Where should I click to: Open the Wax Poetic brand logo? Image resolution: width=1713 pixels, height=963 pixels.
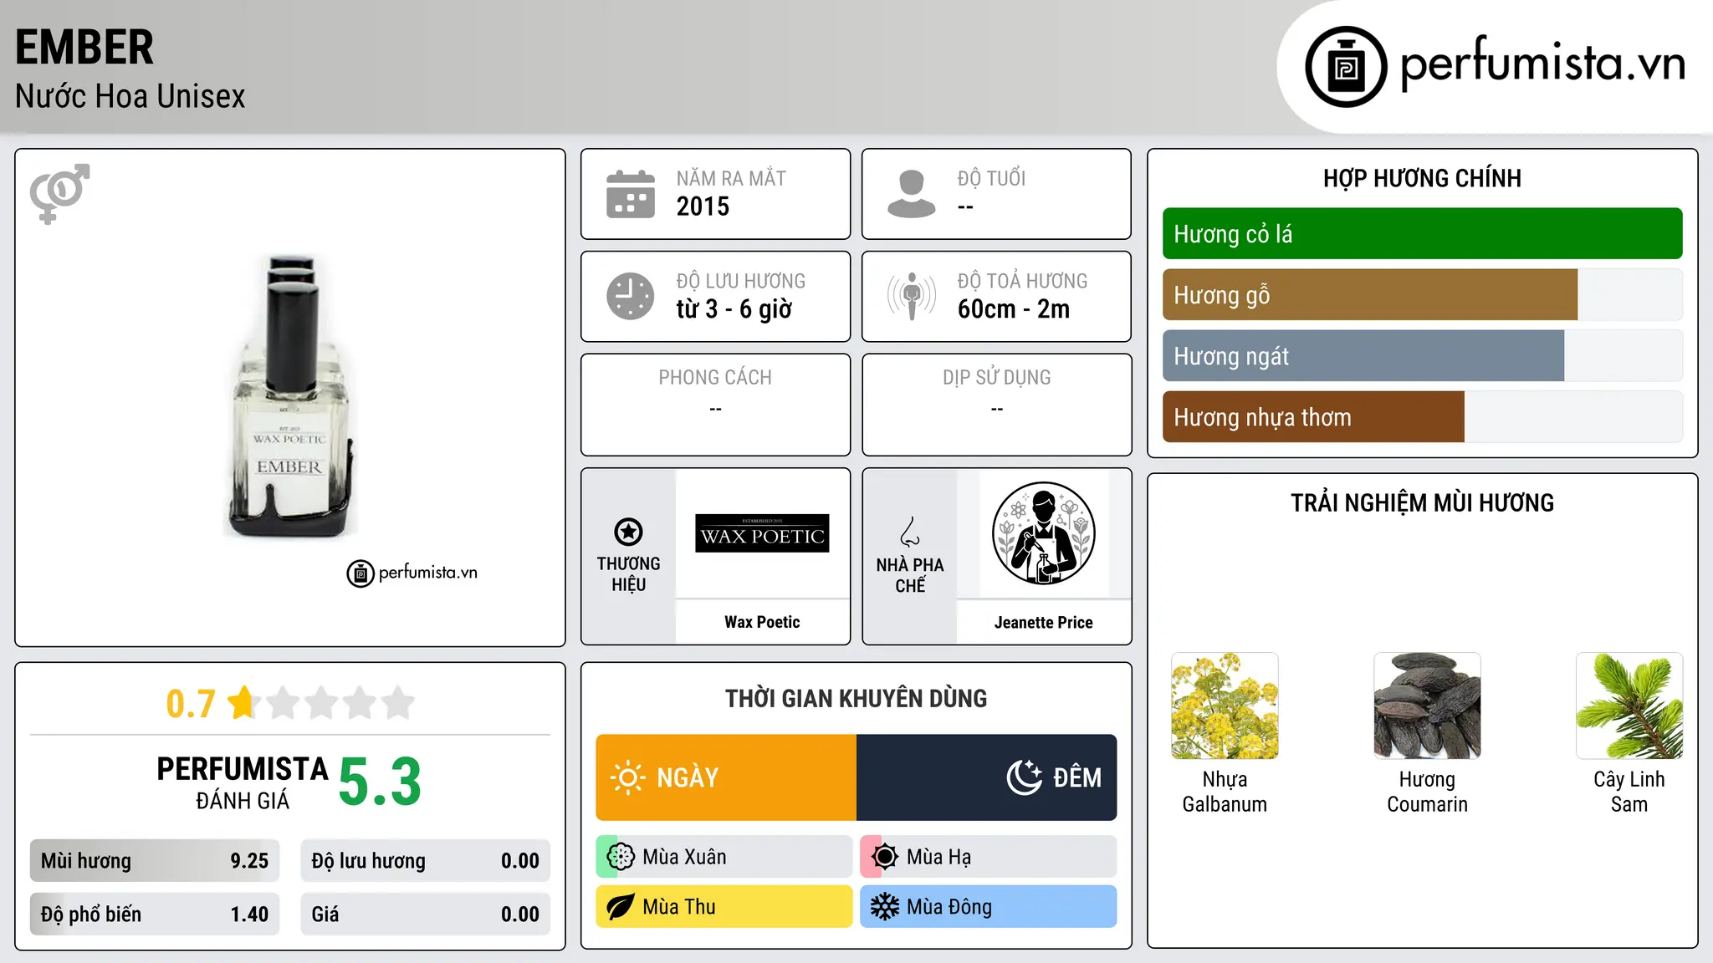click(762, 533)
